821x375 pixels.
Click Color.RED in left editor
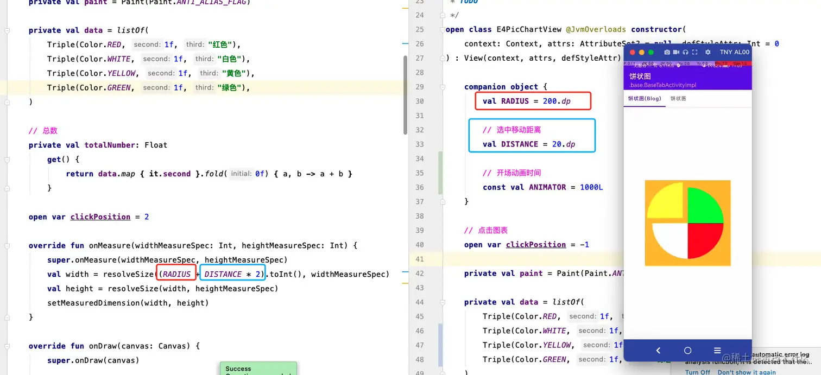coord(102,45)
